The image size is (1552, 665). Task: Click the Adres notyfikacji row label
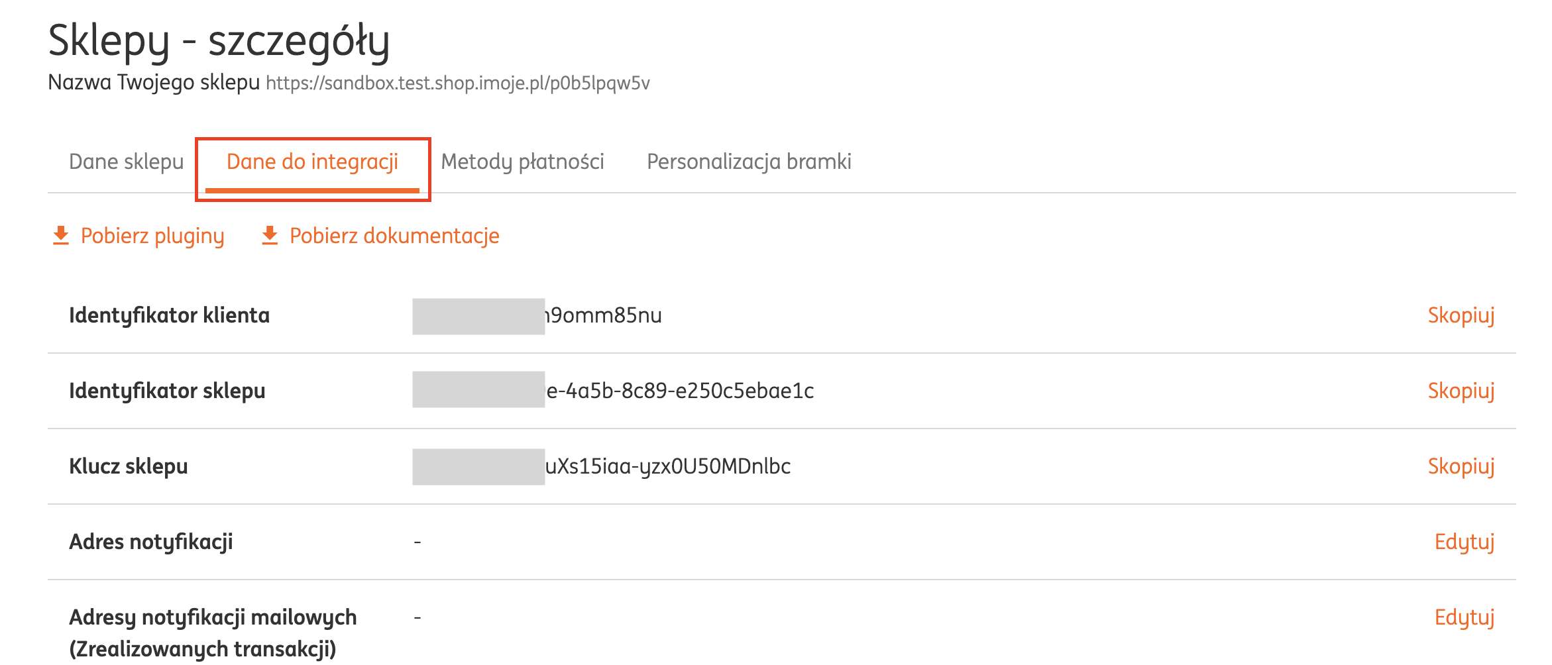point(151,542)
